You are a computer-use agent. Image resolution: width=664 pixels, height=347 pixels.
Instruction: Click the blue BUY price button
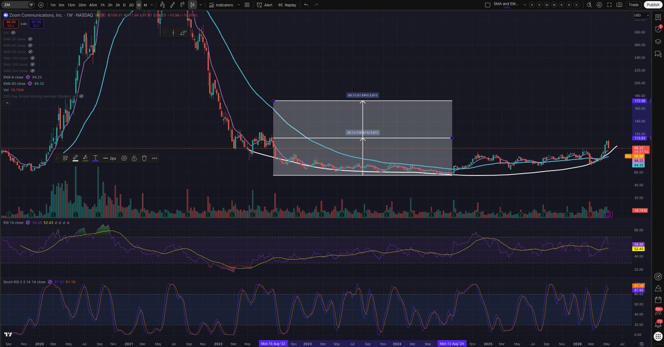tap(36, 24)
